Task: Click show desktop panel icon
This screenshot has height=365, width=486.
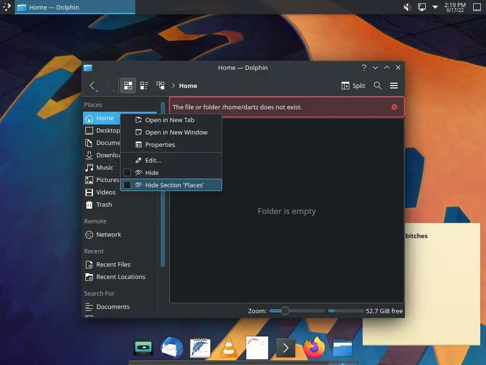Action: pos(477,7)
